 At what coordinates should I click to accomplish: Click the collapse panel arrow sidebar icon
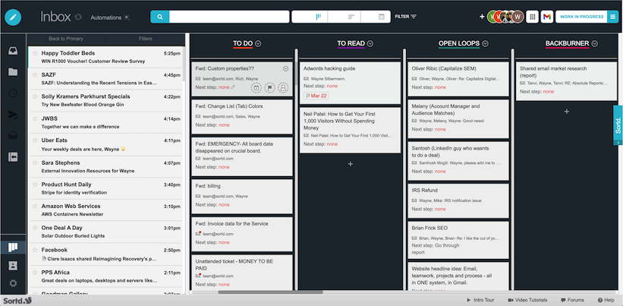pos(13,157)
